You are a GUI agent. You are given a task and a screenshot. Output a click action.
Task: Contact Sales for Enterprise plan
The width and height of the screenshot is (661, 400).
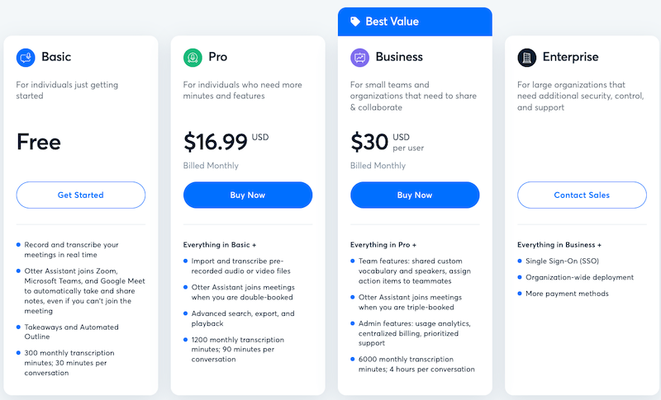(582, 195)
